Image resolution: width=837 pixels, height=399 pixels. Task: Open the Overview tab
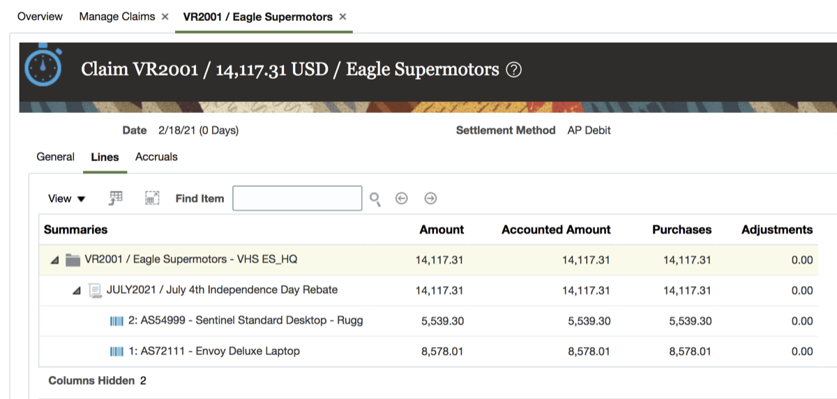coord(40,17)
